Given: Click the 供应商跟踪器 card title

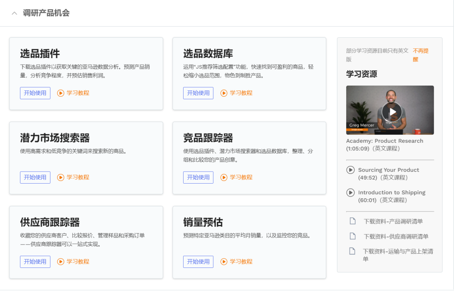Looking at the screenshot, I should point(50,222).
